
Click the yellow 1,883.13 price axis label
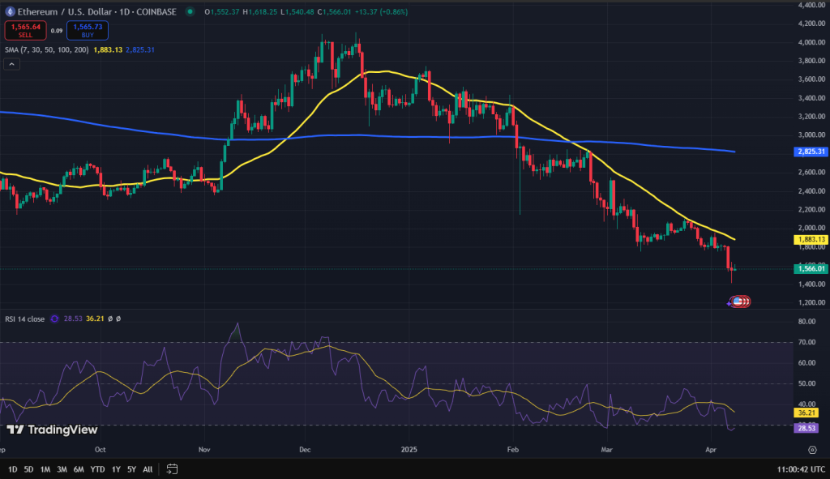point(811,240)
